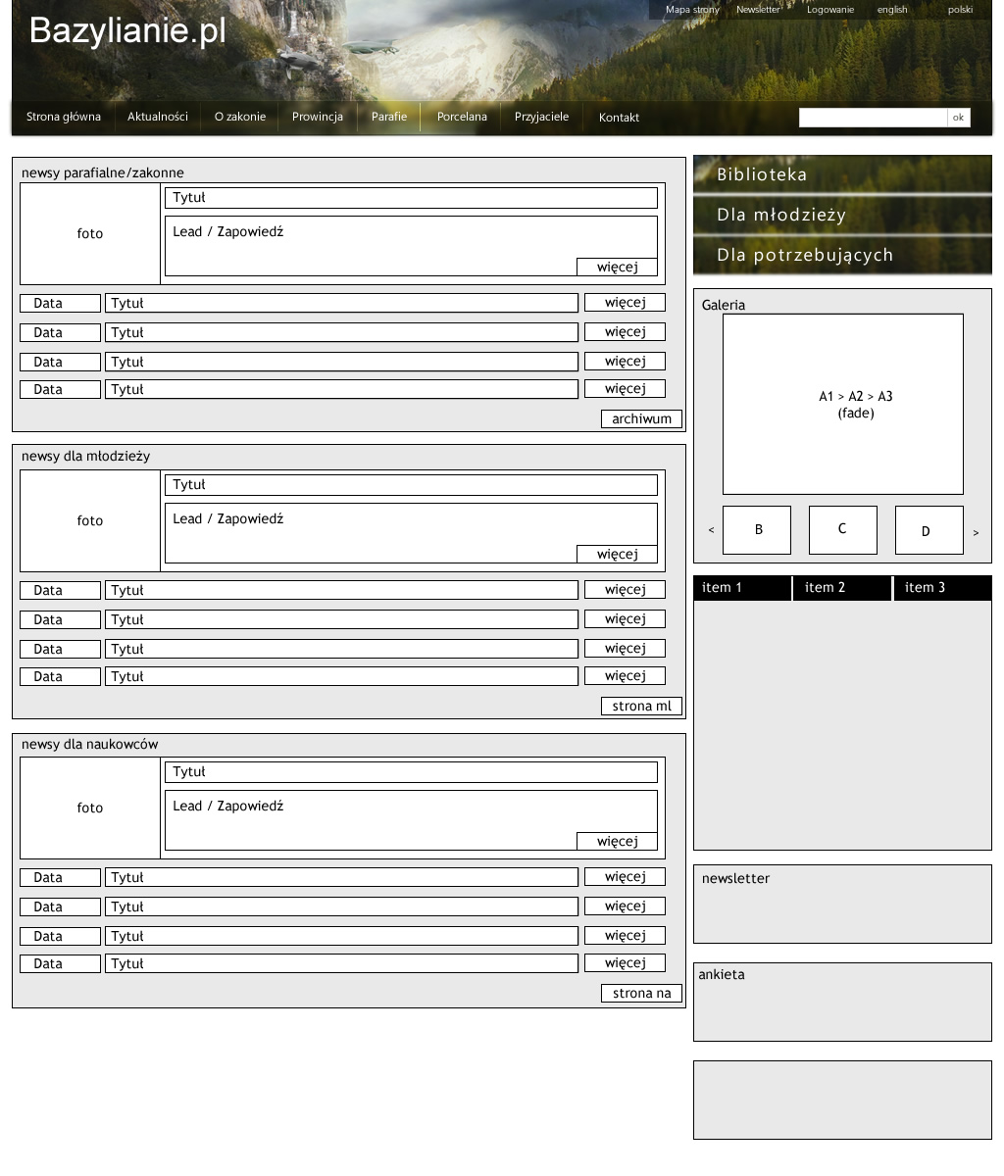
Task: Go to next gallery thumbnails arrow
Action: point(976,533)
